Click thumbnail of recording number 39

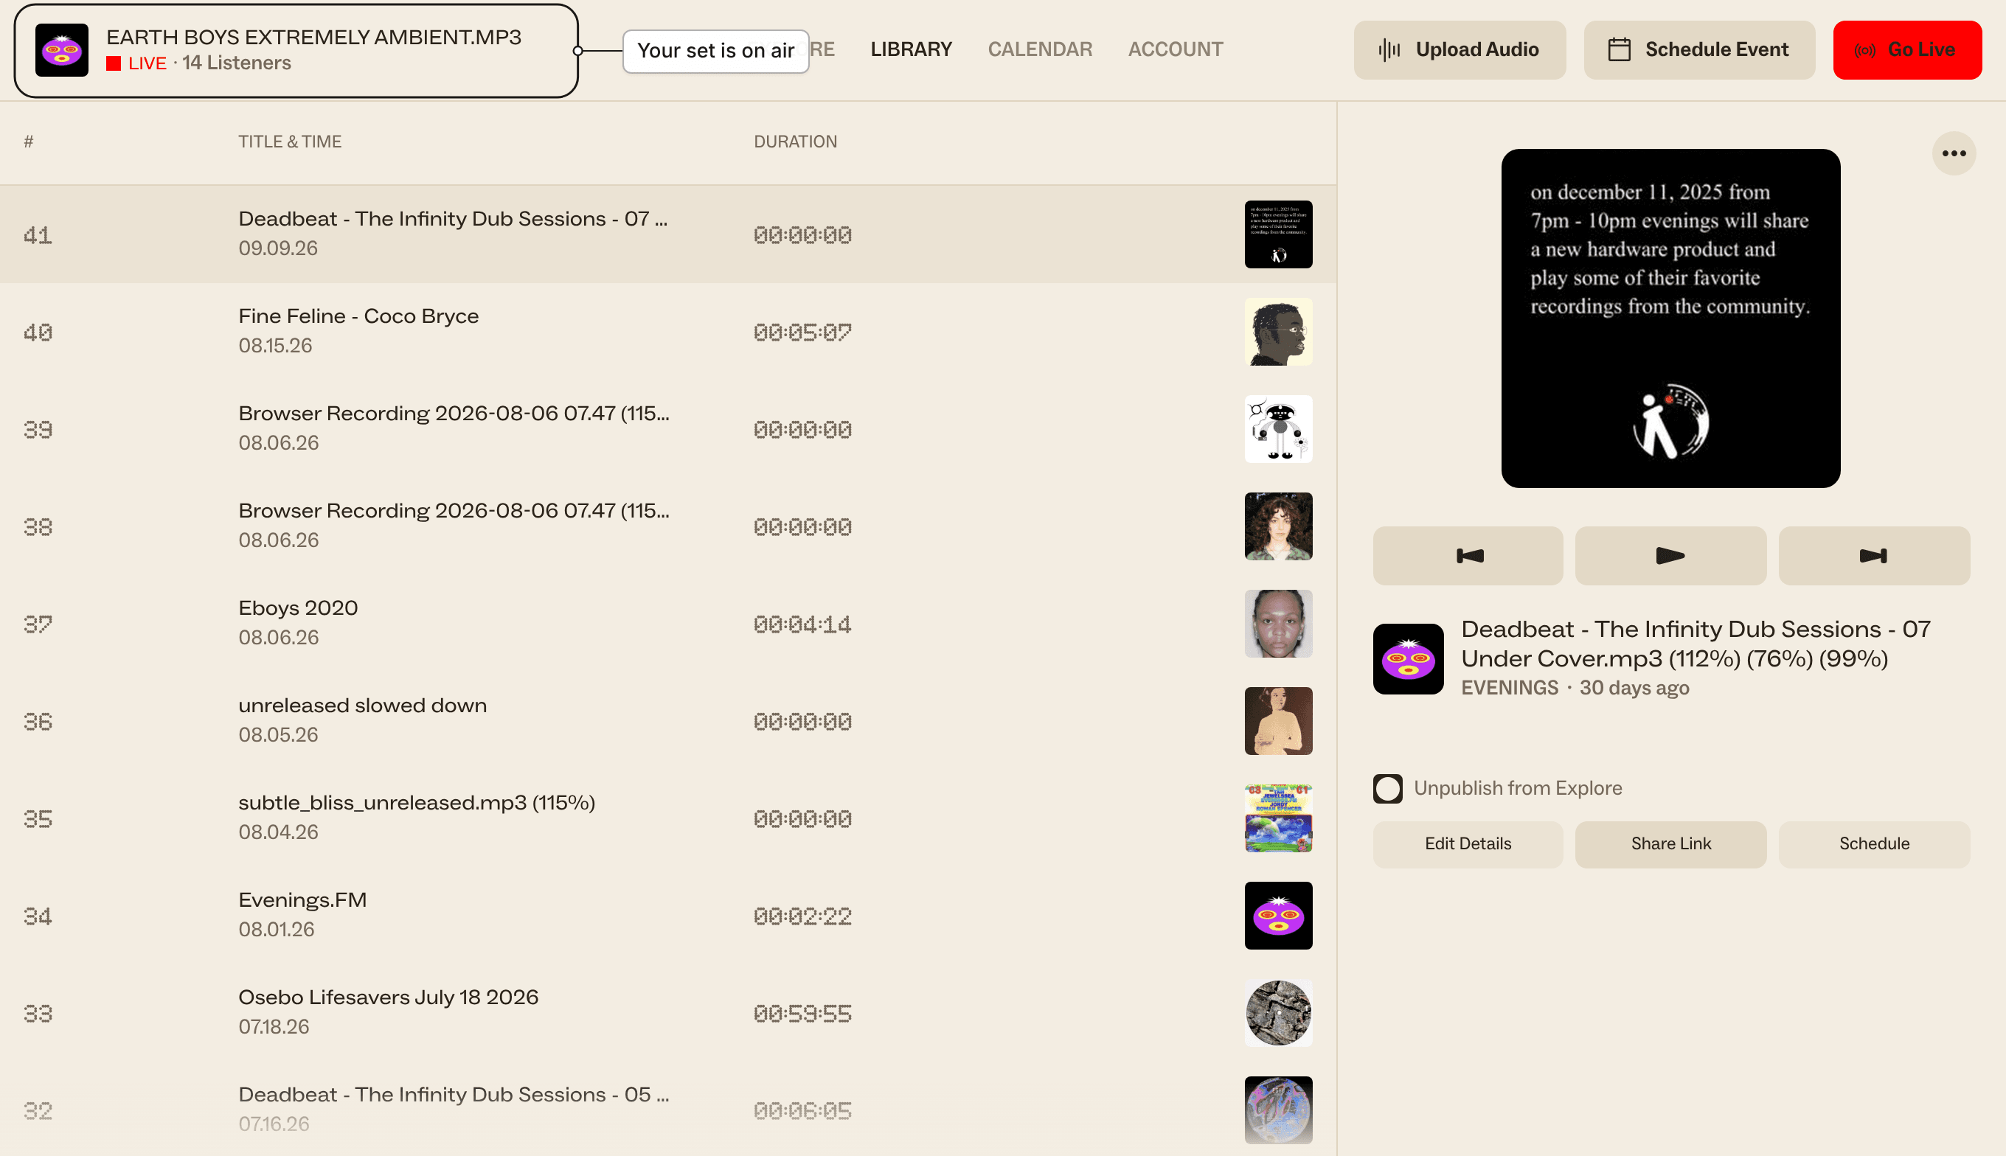point(1278,430)
